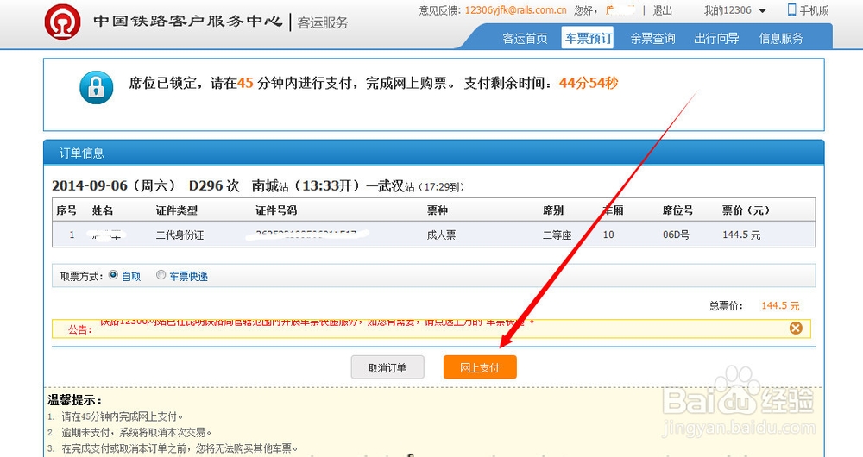The height and width of the screenshot is (457, 863).
Task: Expand the 我的12306 dropdown arrow
Action: [x=762, y=10]
